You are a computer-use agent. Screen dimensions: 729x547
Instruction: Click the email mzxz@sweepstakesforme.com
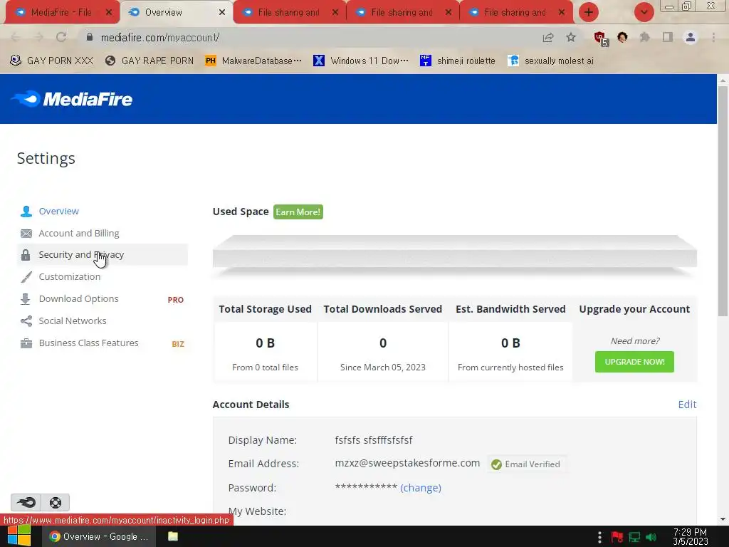coord(407,463)
